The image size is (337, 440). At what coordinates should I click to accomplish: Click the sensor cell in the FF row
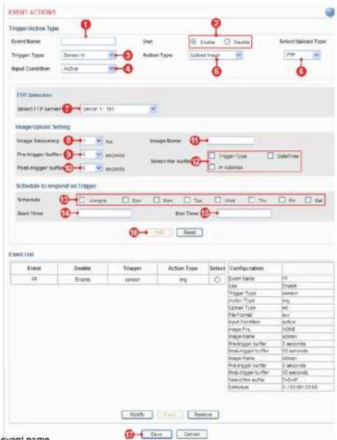[133, 280]
